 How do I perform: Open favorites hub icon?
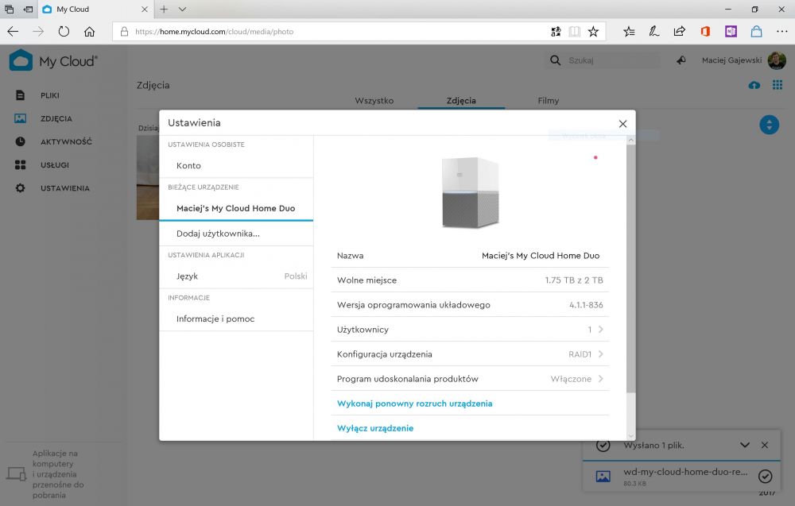tap(629, 32)
